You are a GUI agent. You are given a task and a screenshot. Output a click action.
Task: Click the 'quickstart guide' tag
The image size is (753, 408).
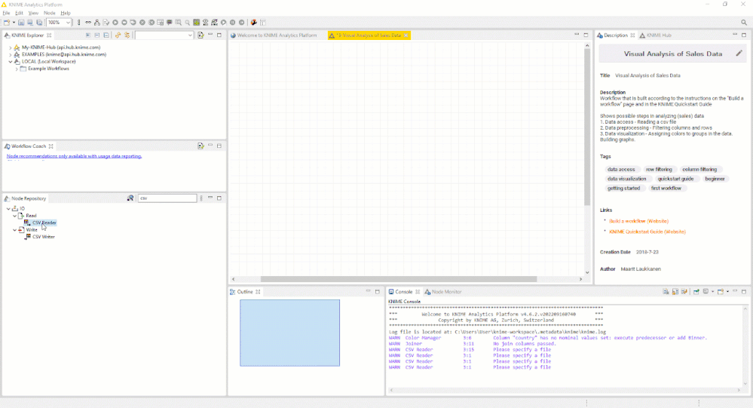(675, 179)
